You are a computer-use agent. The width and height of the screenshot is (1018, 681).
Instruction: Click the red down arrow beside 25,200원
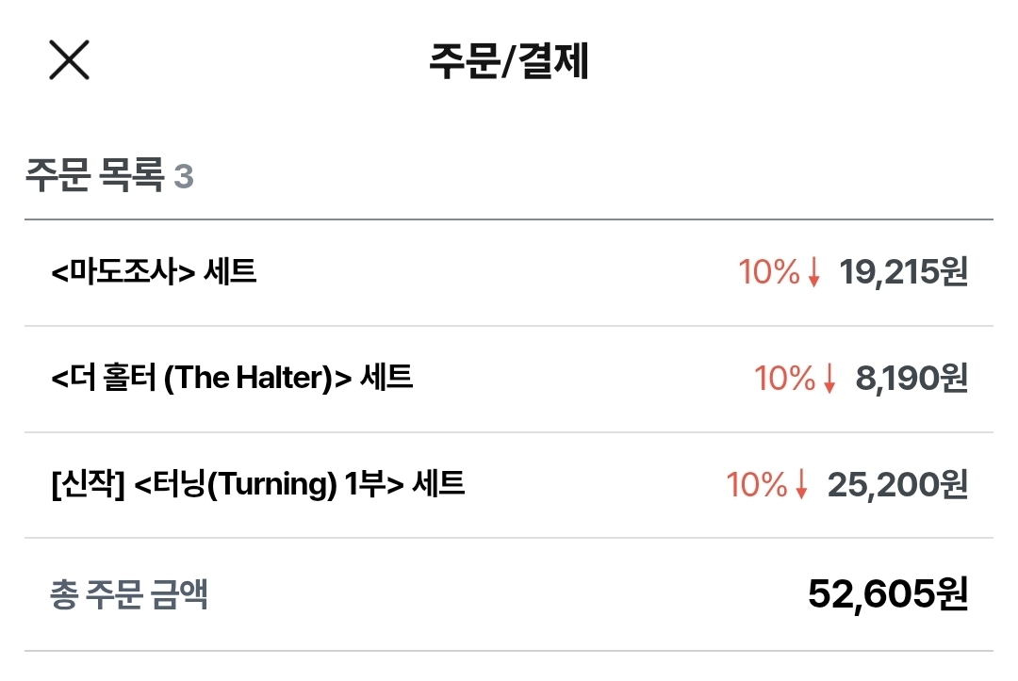[x=802, y=486]
